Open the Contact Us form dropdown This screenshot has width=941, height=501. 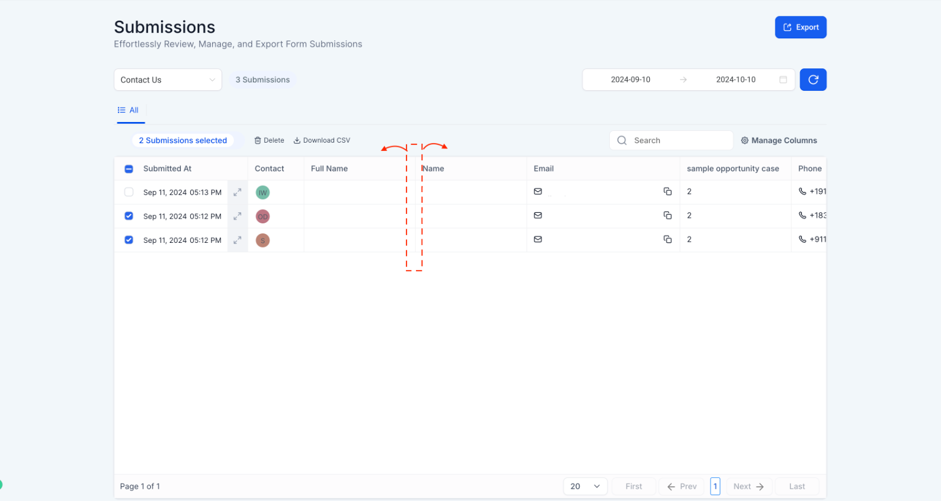167,80
